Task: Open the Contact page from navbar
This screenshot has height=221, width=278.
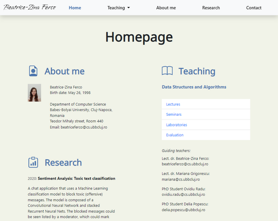Action: coord(254,8)
